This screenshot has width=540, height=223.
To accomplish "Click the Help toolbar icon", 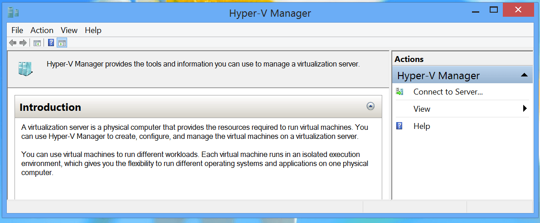I will pos(51,43).
